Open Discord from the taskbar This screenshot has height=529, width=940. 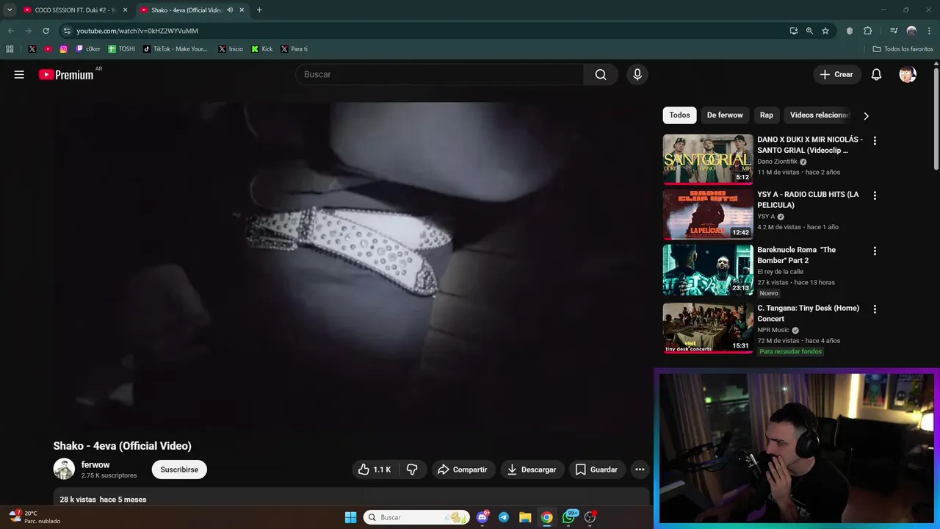pos(482,517)
